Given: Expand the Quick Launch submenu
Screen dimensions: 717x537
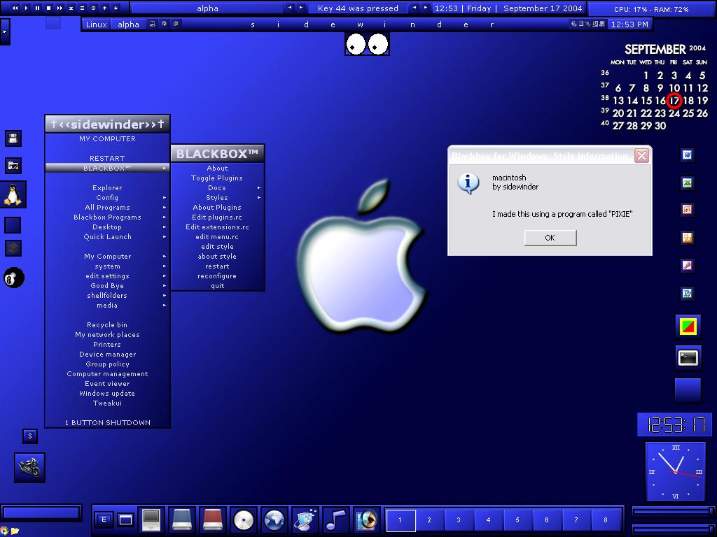Looking at the screenshot, I should pos(107,237).
